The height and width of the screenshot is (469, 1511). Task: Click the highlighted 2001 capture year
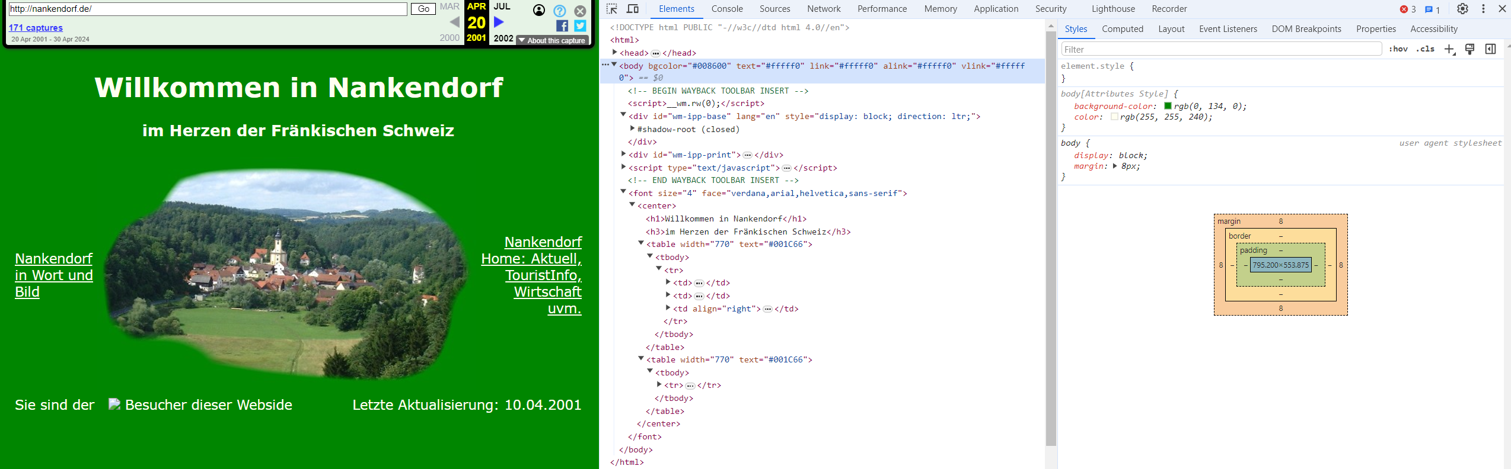(x=476, y=38)
